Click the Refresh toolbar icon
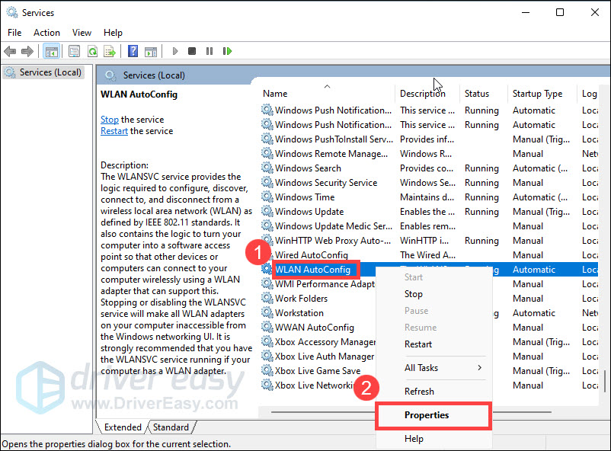This screenshot has width=611, height=451. tap(92, 51)
